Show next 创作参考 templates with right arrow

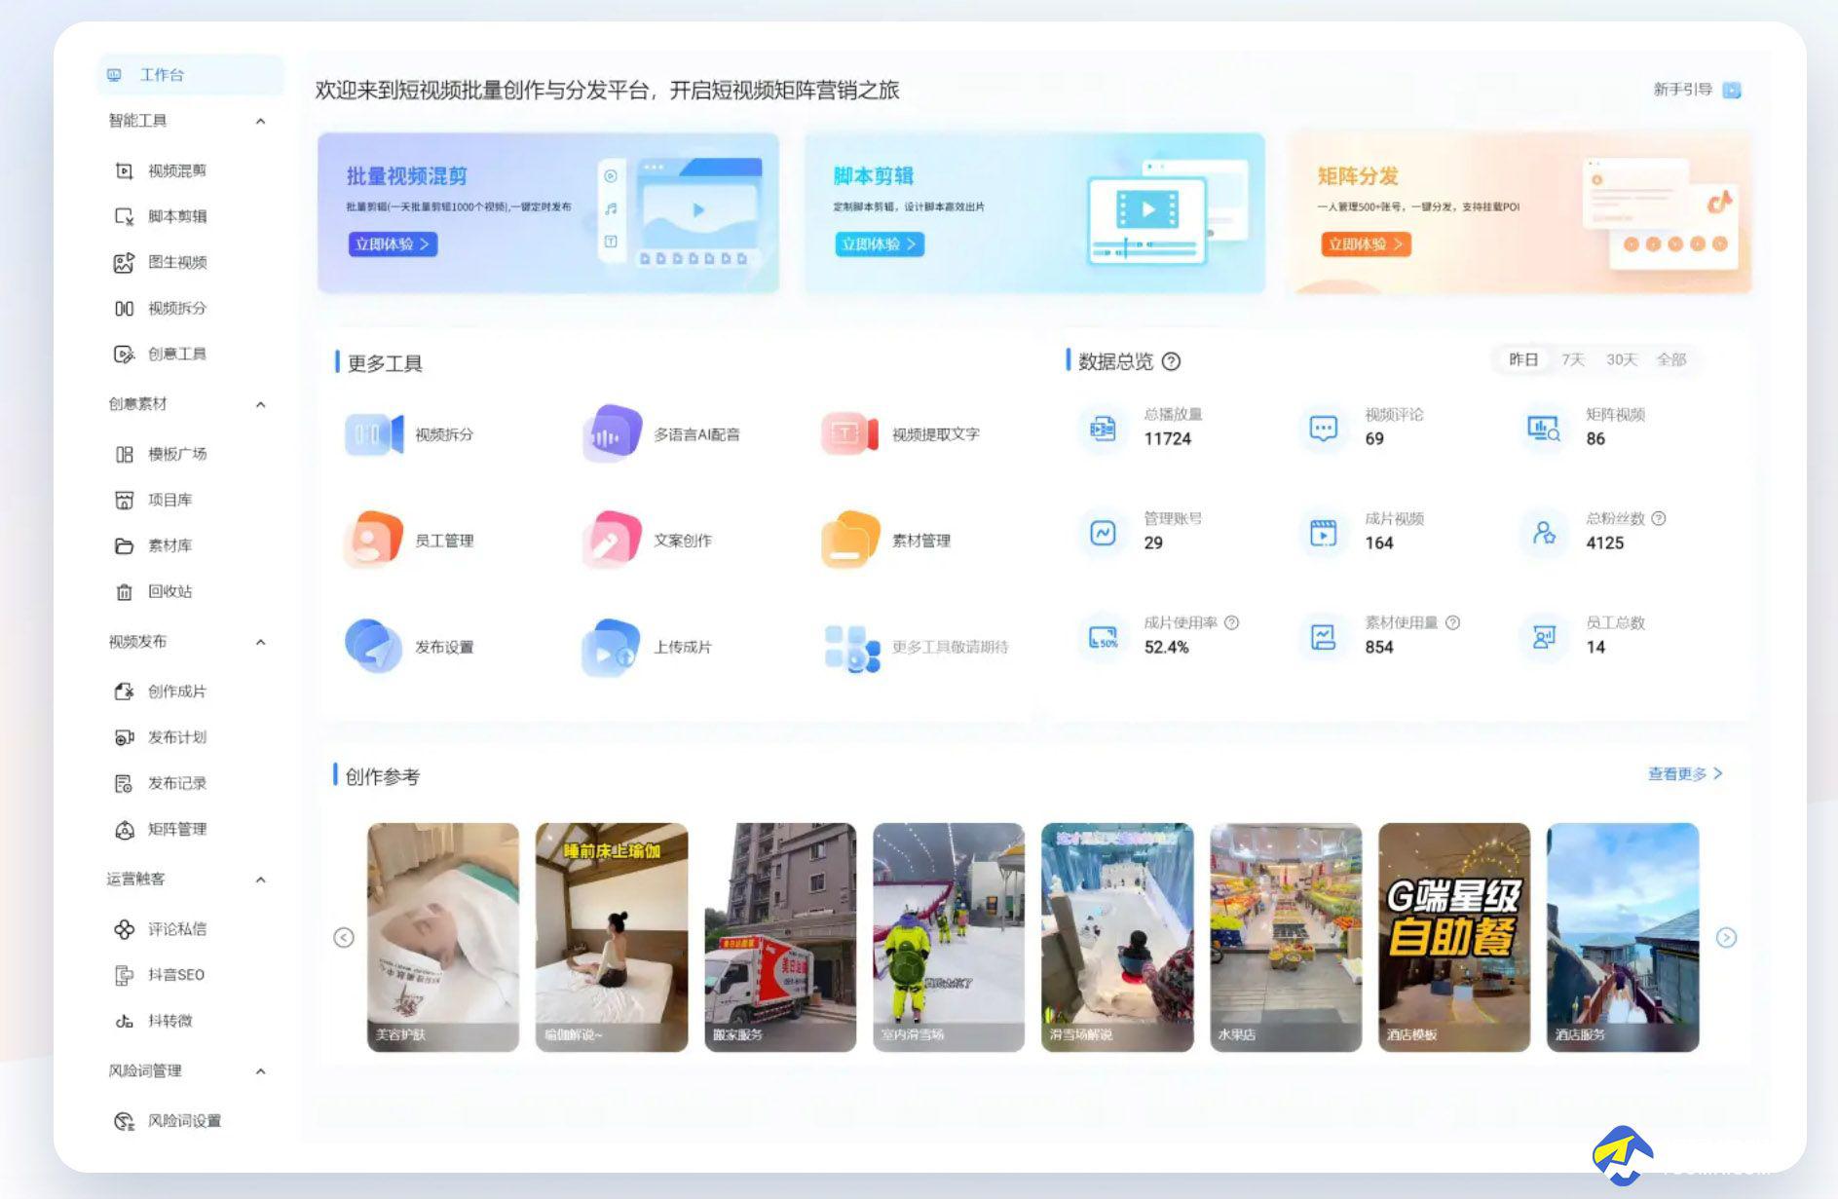point(1726,937)
